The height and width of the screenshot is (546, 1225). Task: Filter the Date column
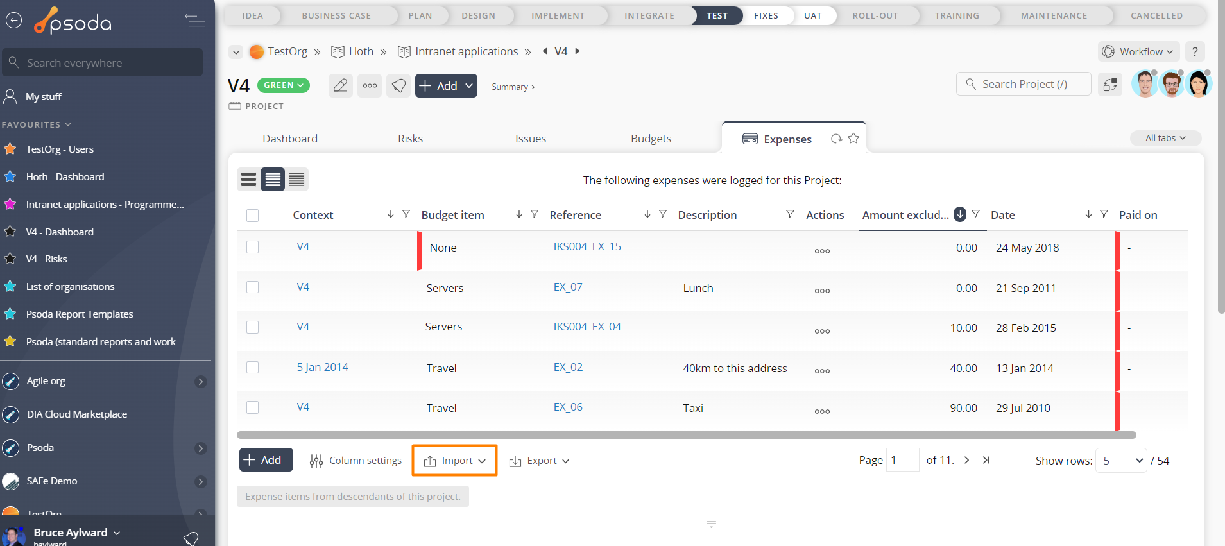[1104, 214]
